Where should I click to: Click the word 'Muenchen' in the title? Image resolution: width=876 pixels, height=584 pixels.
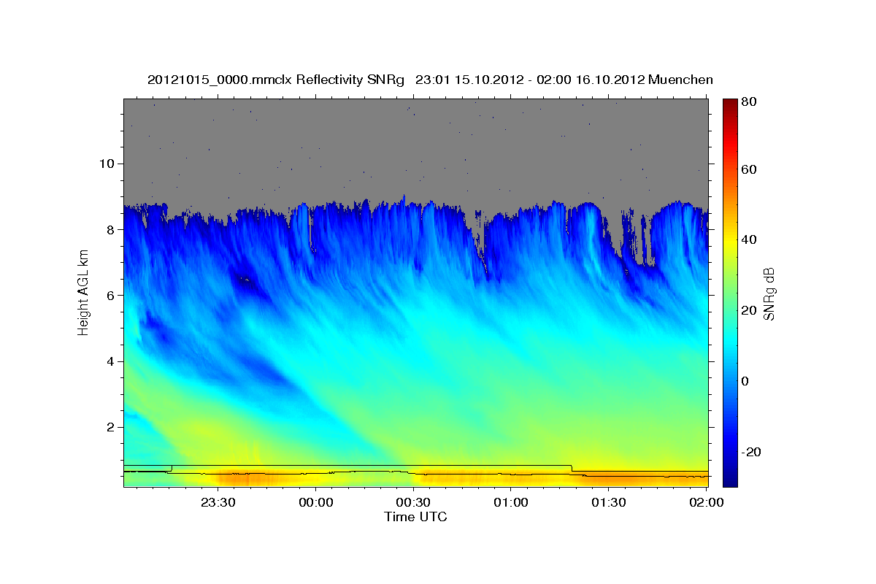coord(680,80)
